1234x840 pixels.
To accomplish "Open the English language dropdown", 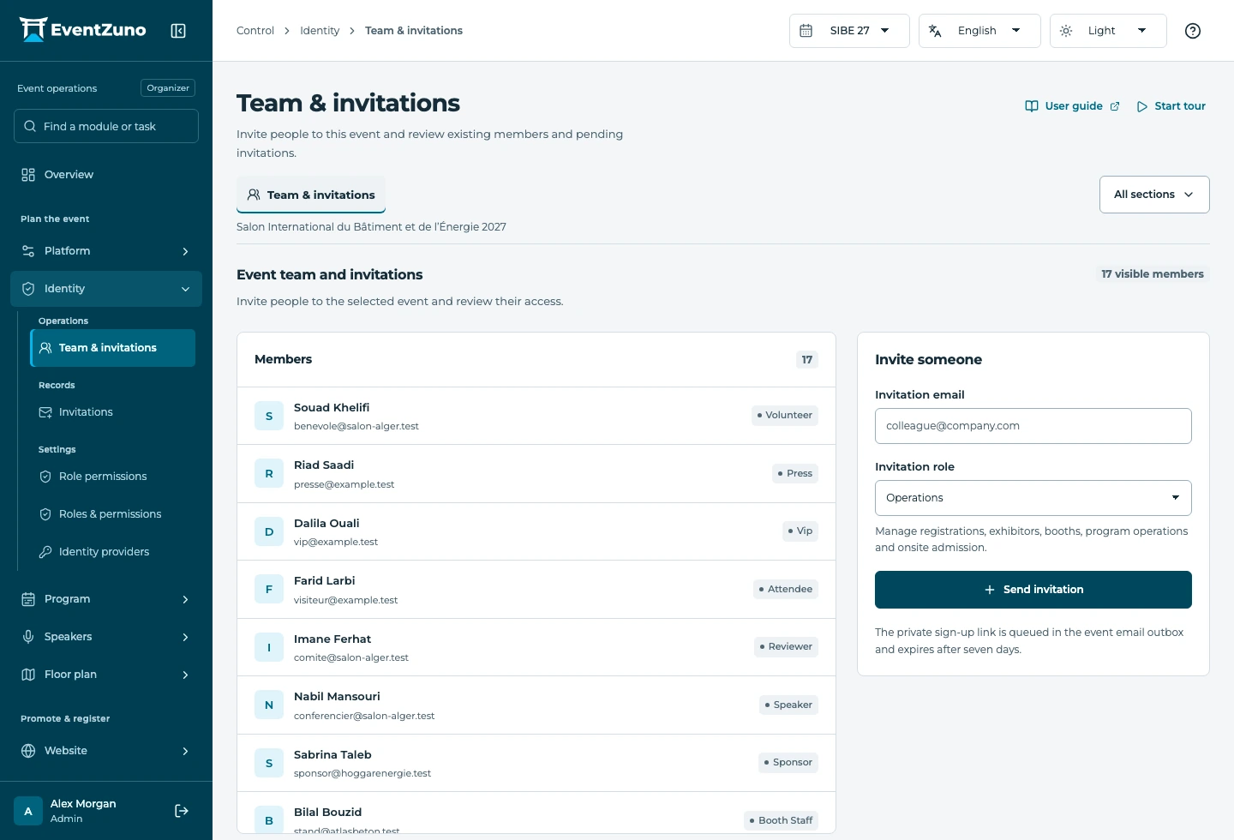I will click(979, 31).
